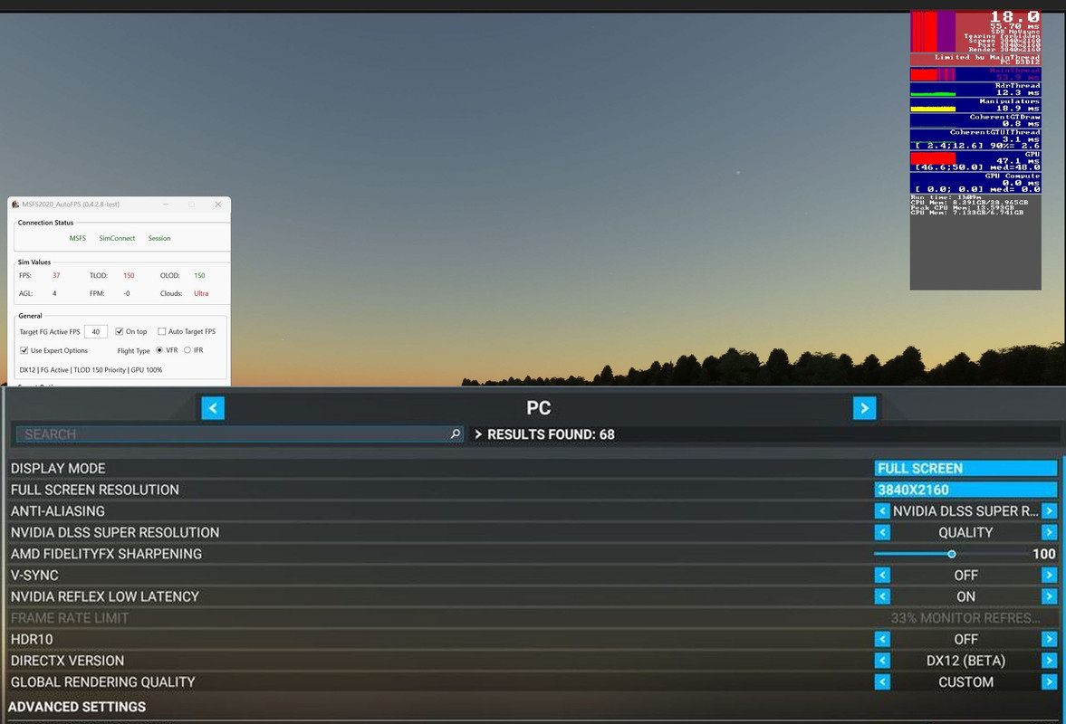The height and width of the screenshot is (724, 1066).
Task: Close the MSFS2020_AutoFPS window
Action: click(x=218, y=205)
